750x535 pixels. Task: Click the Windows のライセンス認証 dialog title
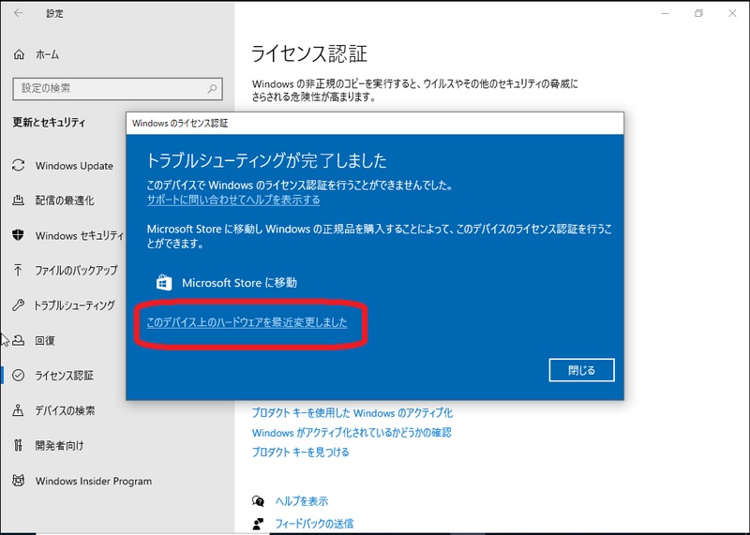click(x=180, y=124)
